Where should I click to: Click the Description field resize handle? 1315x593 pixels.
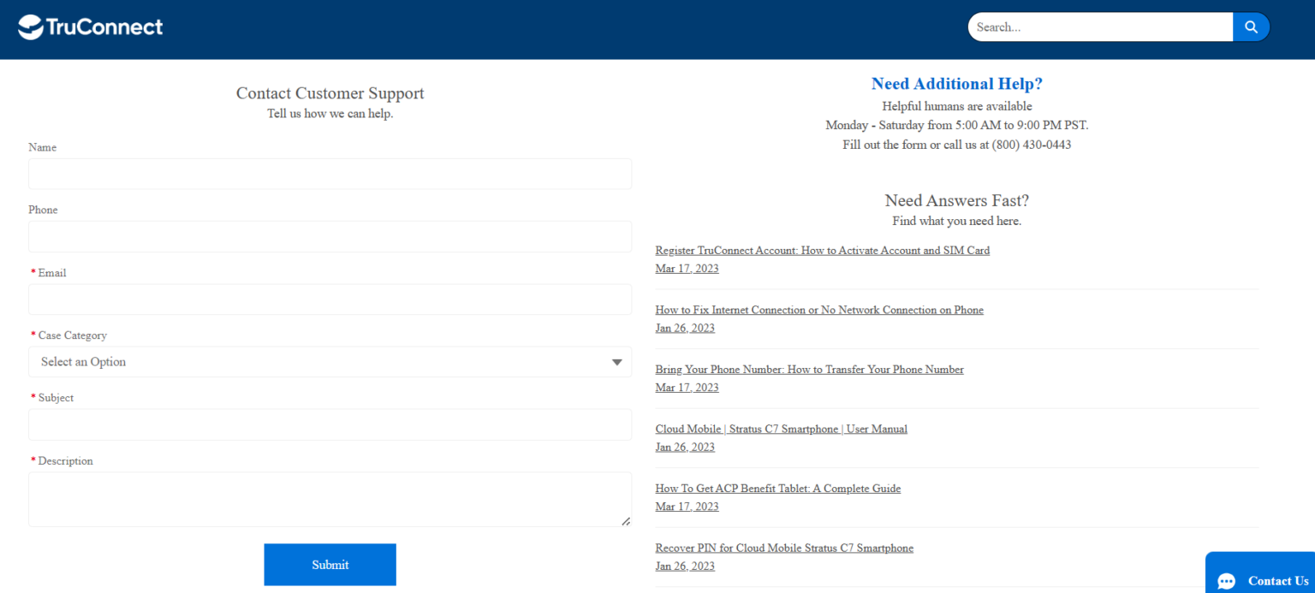[x=626, y=520]
